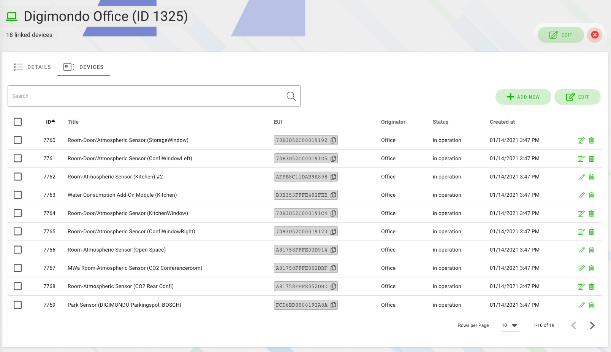The image size is (611, 352).
Task: Select the checkbox for device 7760
Action: coord(17,140)
